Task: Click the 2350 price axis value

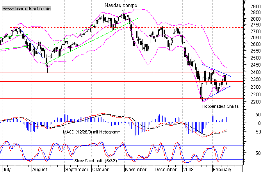Action: tap(256, 79)
